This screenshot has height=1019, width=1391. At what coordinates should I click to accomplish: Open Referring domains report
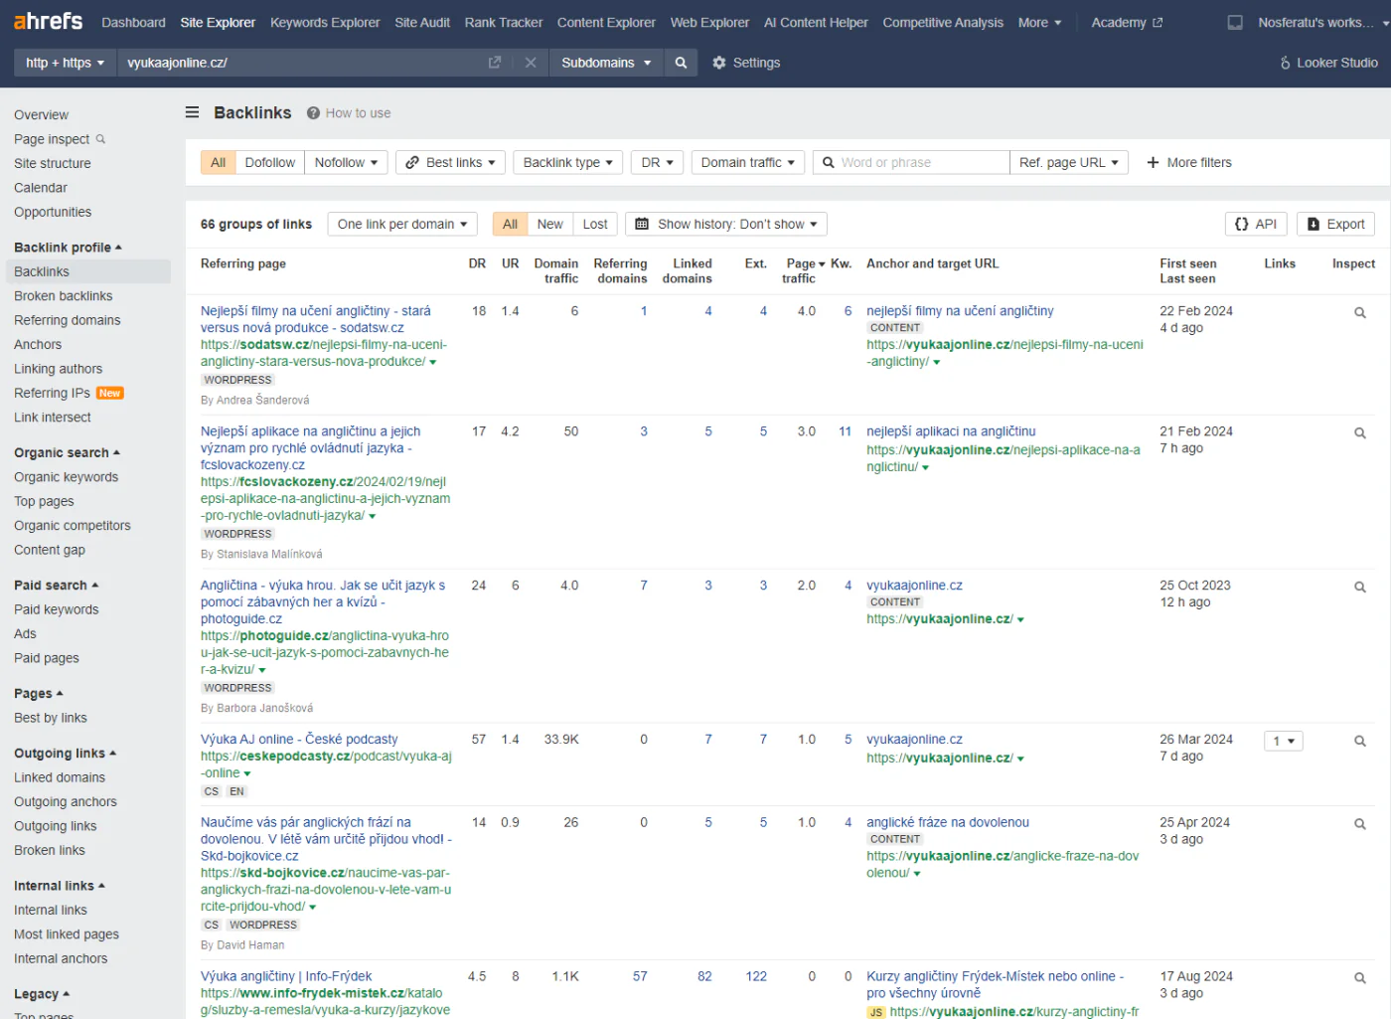[67, 320]
